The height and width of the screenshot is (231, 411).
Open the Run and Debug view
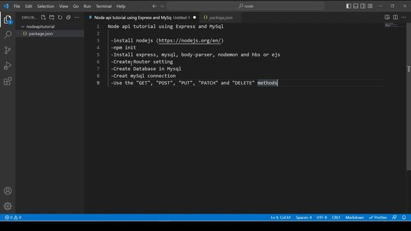tap(8, 65)
